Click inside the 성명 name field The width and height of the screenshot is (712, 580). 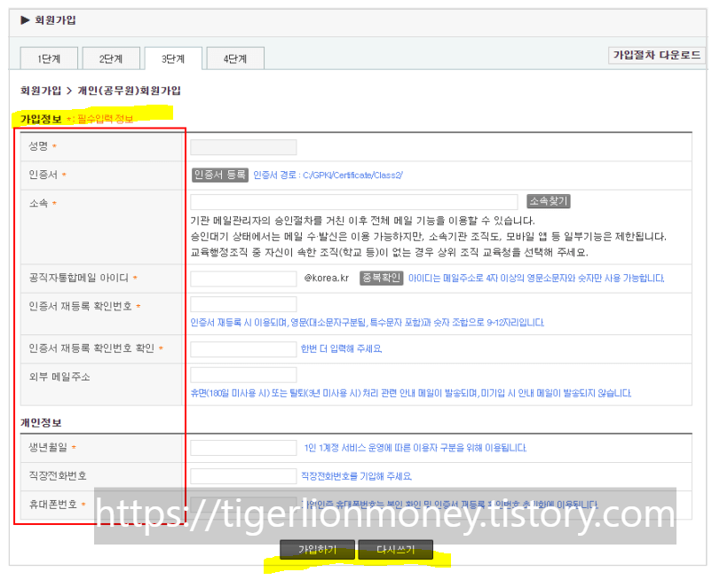tap(242, 146)
